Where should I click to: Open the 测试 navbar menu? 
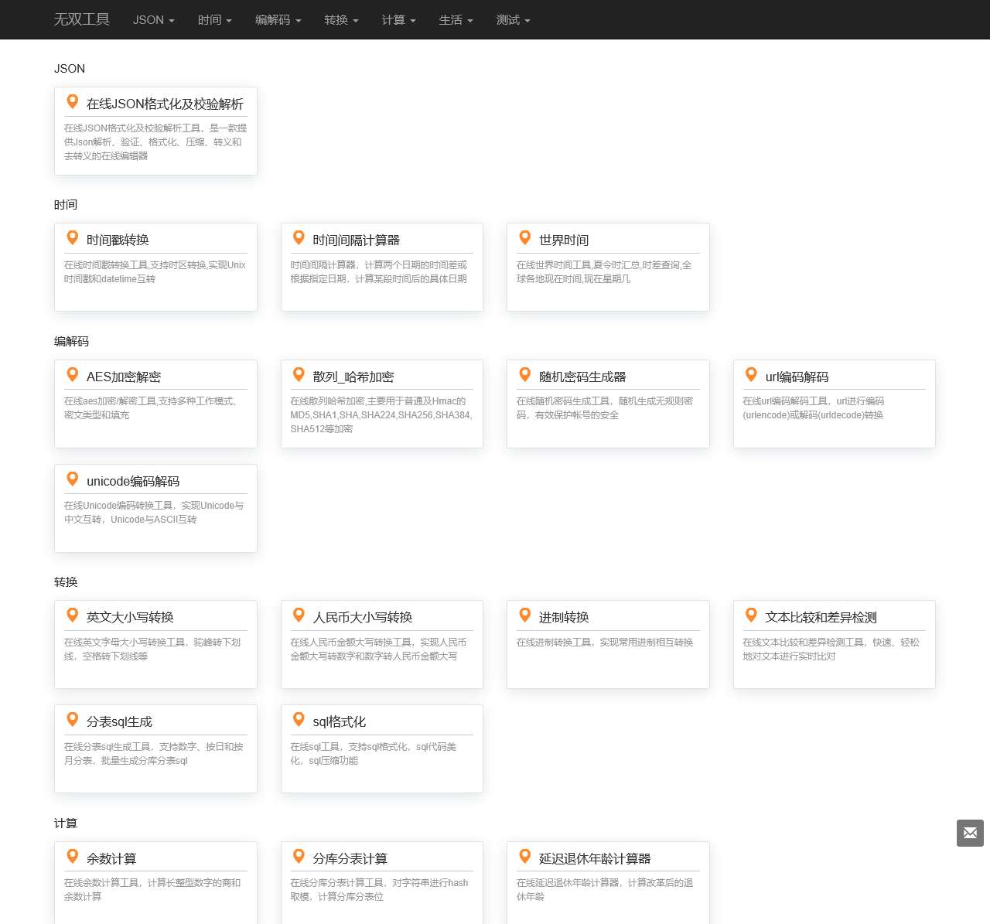[x=514, y=19]
